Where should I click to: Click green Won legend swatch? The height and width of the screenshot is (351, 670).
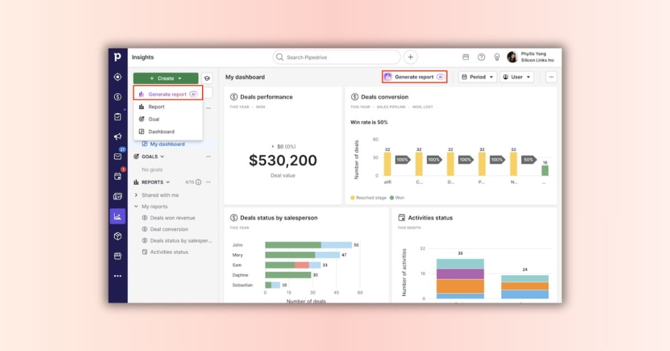pyautogui.click(x=392, y=198)
